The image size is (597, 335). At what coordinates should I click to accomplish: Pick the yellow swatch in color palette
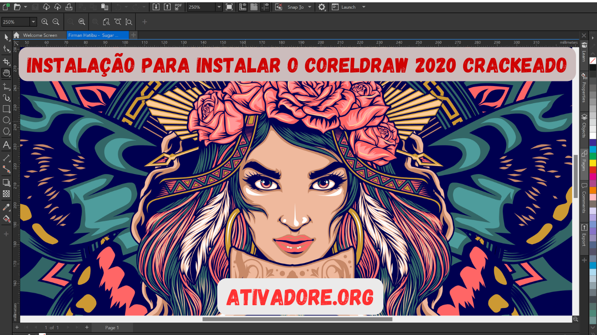[593, 163]
